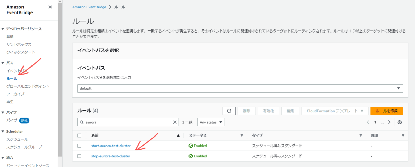The width and height of the screenshot is (415, 167).
Task: Click the 2 一致 match count text
Action: pos(187,122)
